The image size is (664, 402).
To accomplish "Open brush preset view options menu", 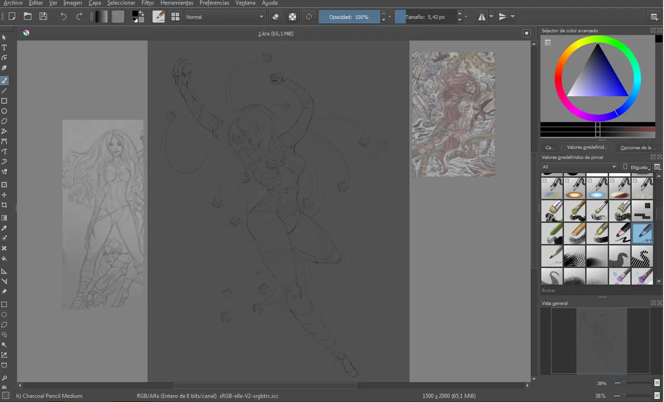I will [657, 167].
